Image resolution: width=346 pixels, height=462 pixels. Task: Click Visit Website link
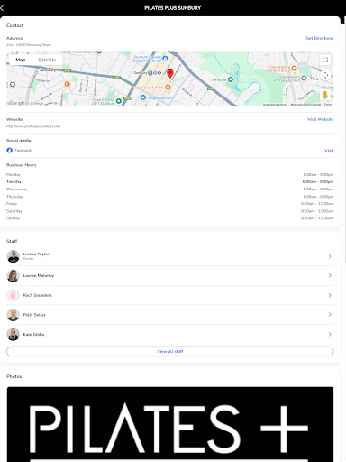point(320,119)
